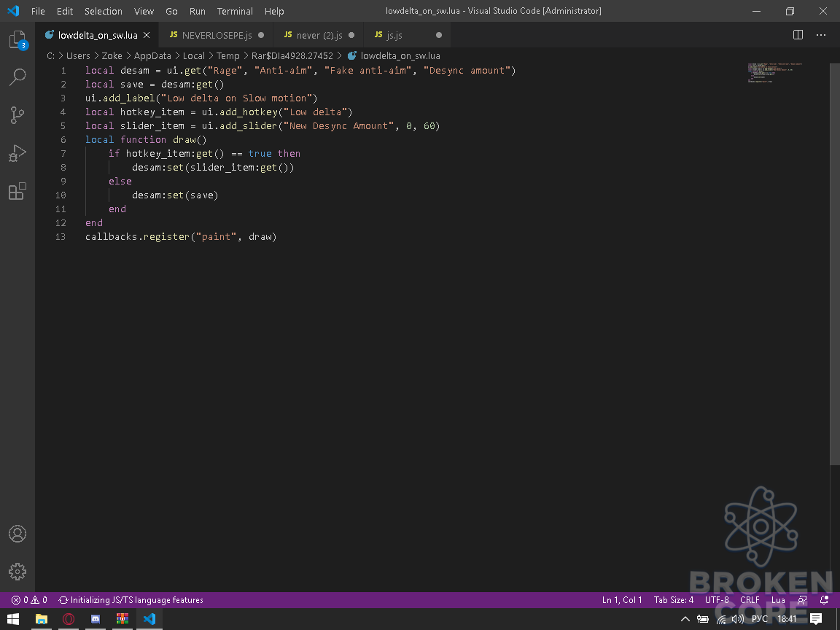This screenshot has height=630, width=840.
Task: Click the code minimap preview
Action: click(774, 73)
